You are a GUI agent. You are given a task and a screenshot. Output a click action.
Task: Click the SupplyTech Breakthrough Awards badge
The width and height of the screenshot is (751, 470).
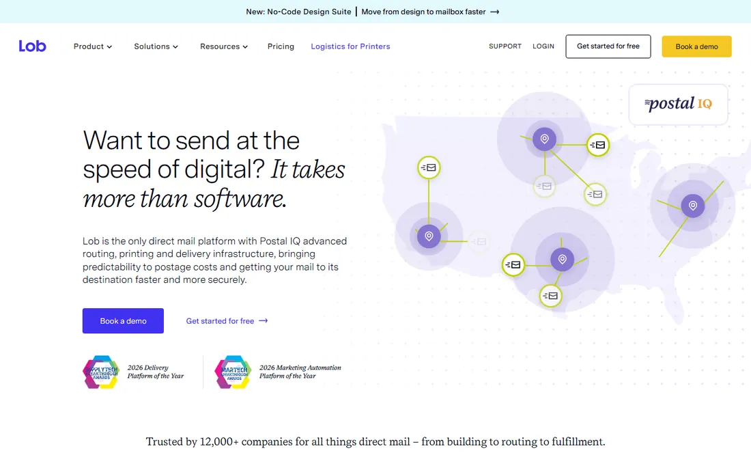pos(101,372)
